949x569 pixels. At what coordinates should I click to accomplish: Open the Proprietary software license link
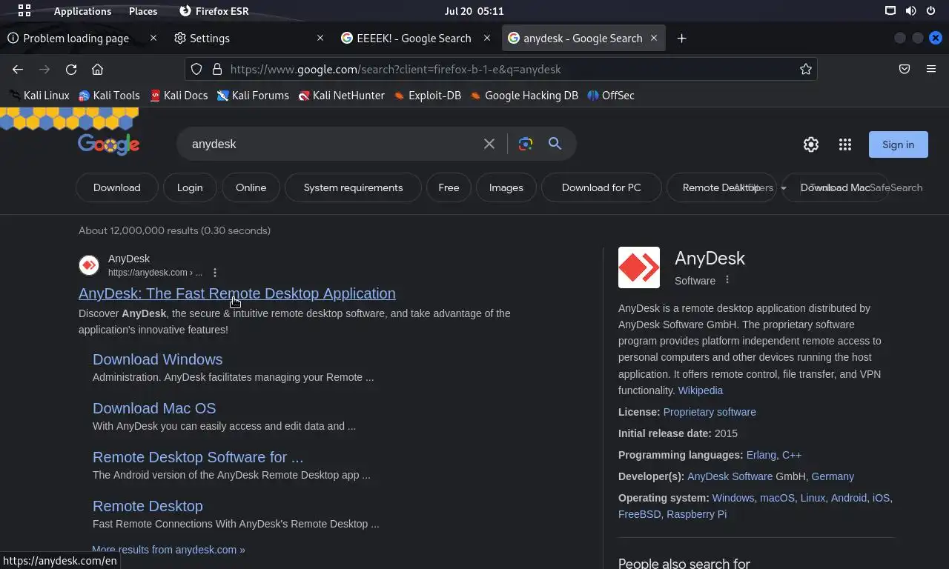tap(710, 412)
